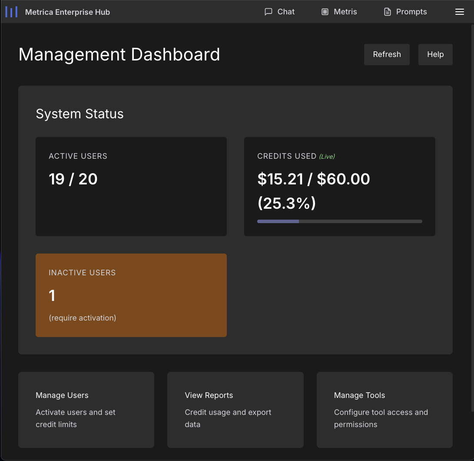The image size is (474, 461).
Task: Click the Metris grid icon
Action: click(x=325, y=12)
